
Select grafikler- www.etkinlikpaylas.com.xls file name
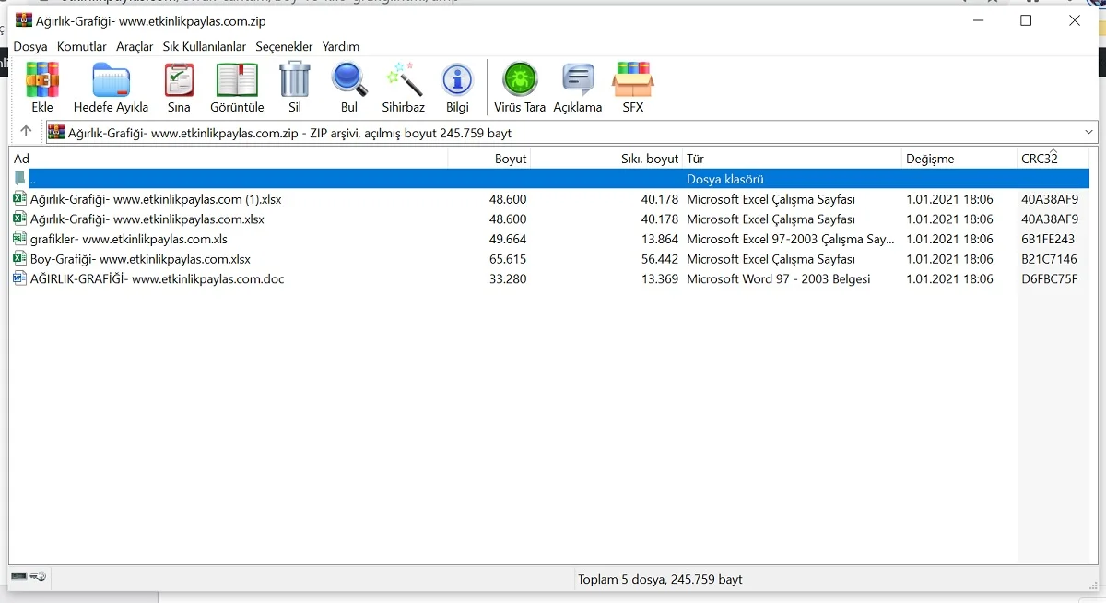pyautogui.click(x=129, y=239)
